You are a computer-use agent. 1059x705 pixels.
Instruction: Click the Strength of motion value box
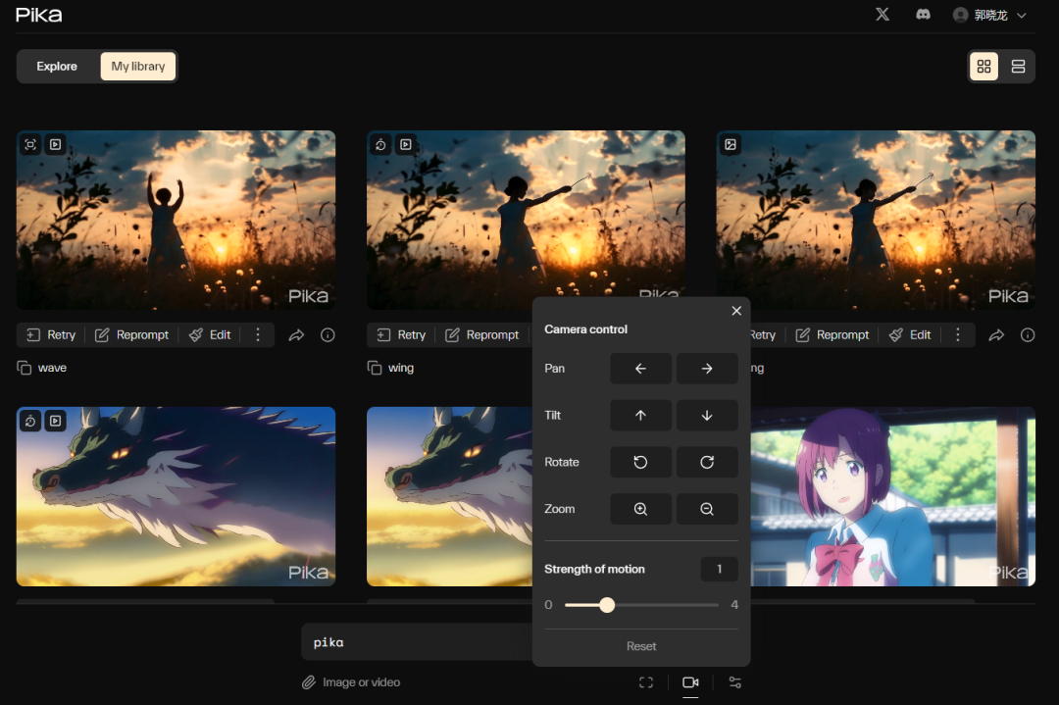pos(720,570)
